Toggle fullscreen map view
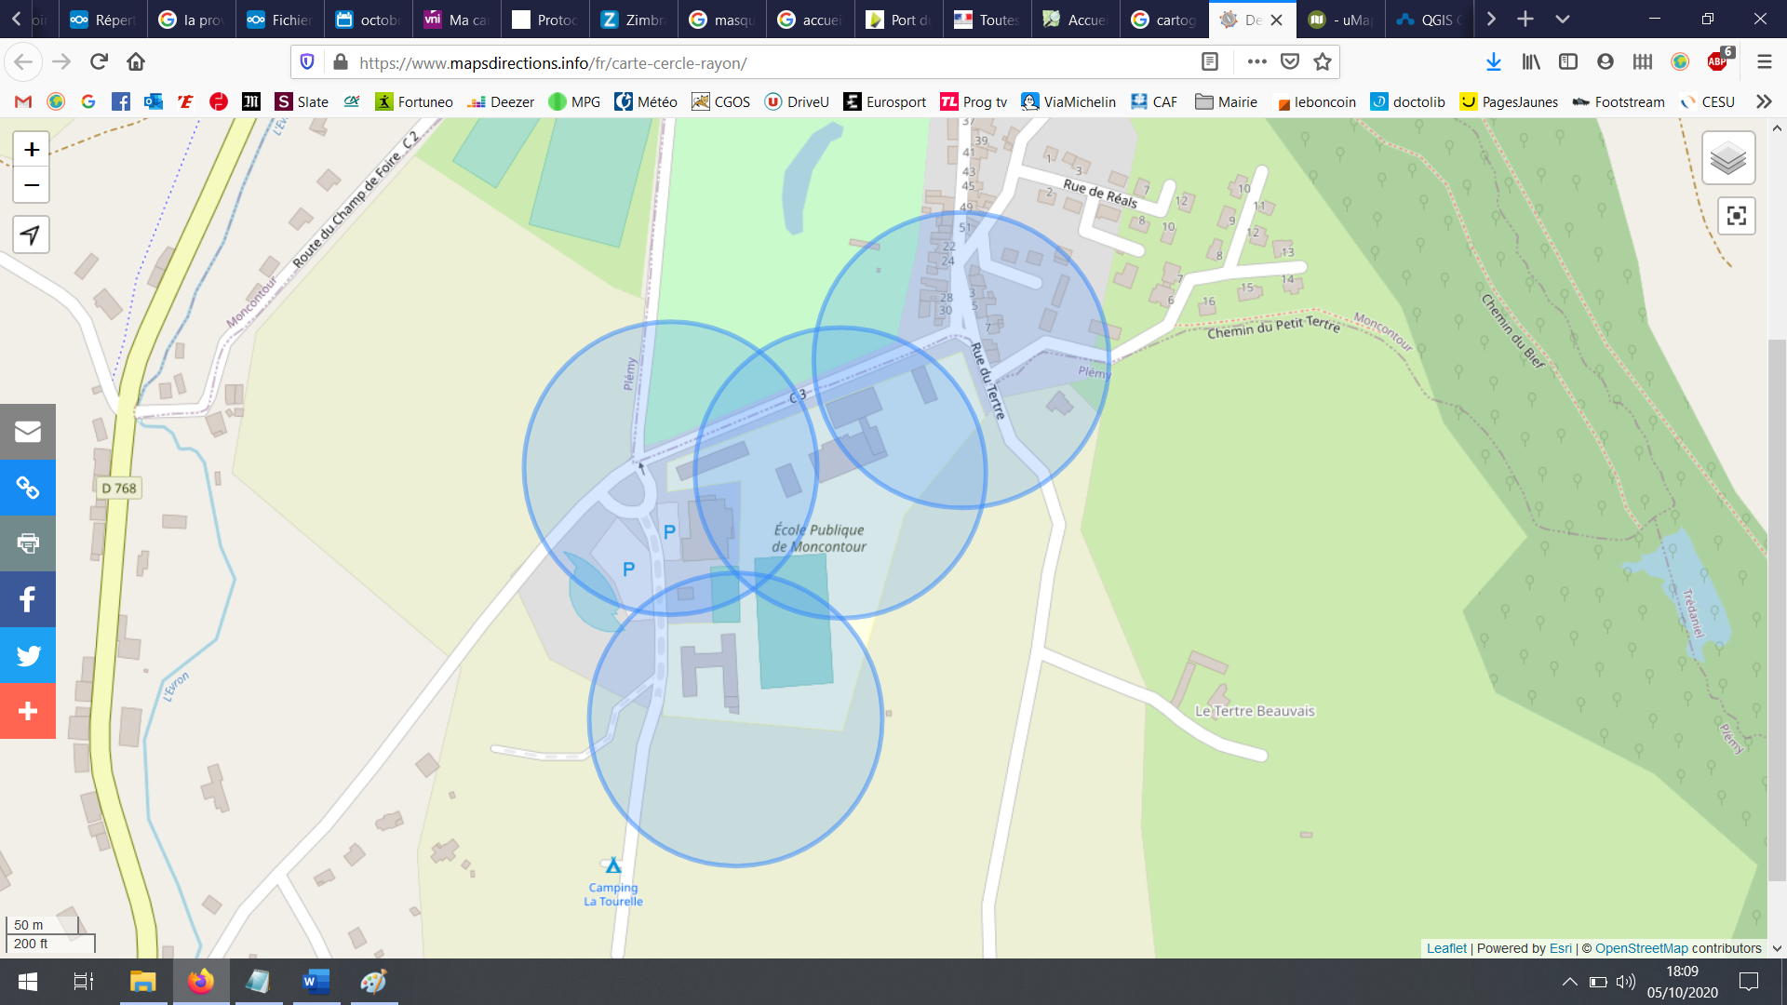This screenshot has height=1005, width=1787. coord(1736,216)
